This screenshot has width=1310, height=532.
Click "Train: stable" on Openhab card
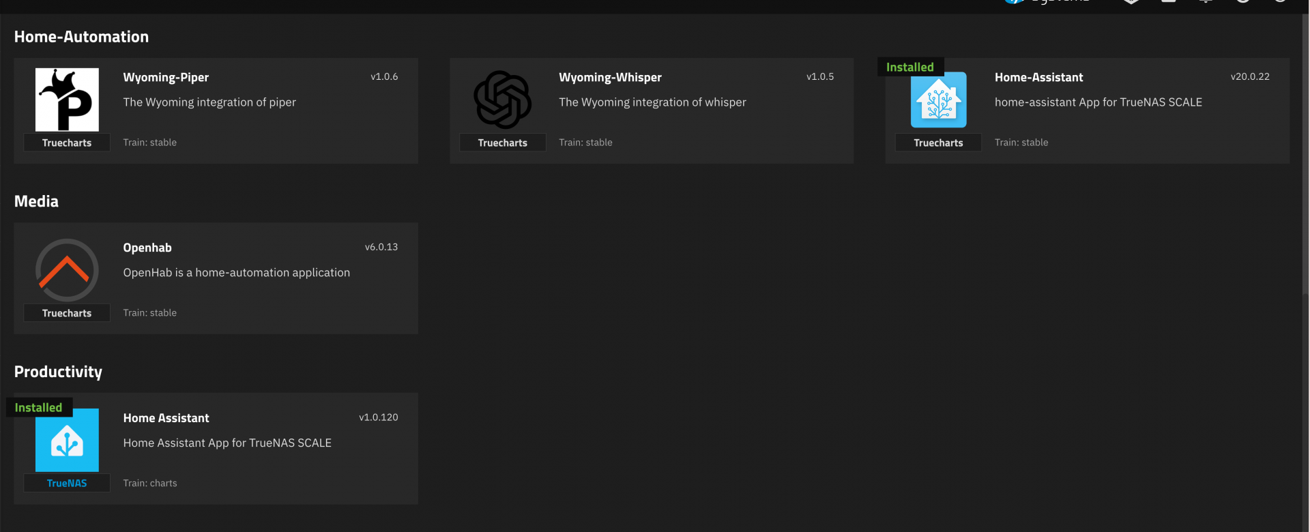point(149,313)
